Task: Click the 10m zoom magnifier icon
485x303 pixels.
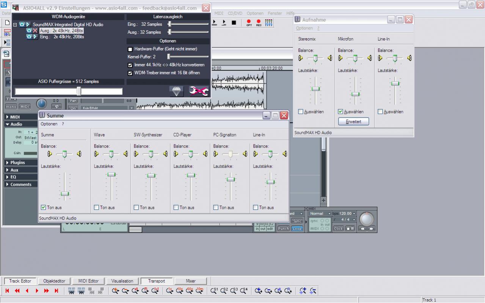Action: [x=199, y=291]
